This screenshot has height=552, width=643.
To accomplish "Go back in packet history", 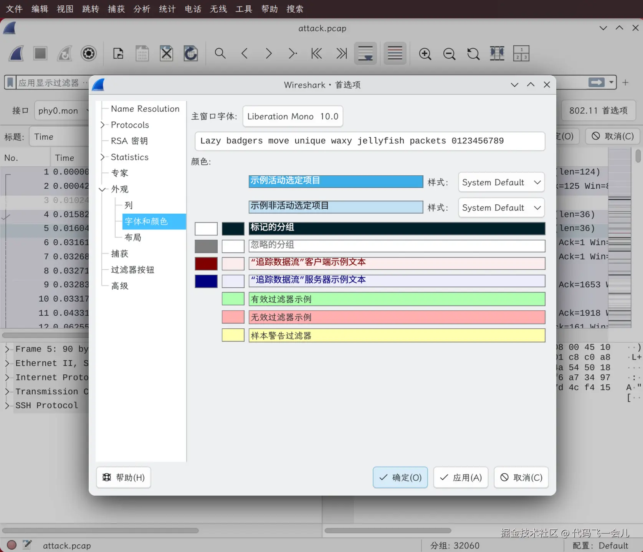I will [245, 53].
